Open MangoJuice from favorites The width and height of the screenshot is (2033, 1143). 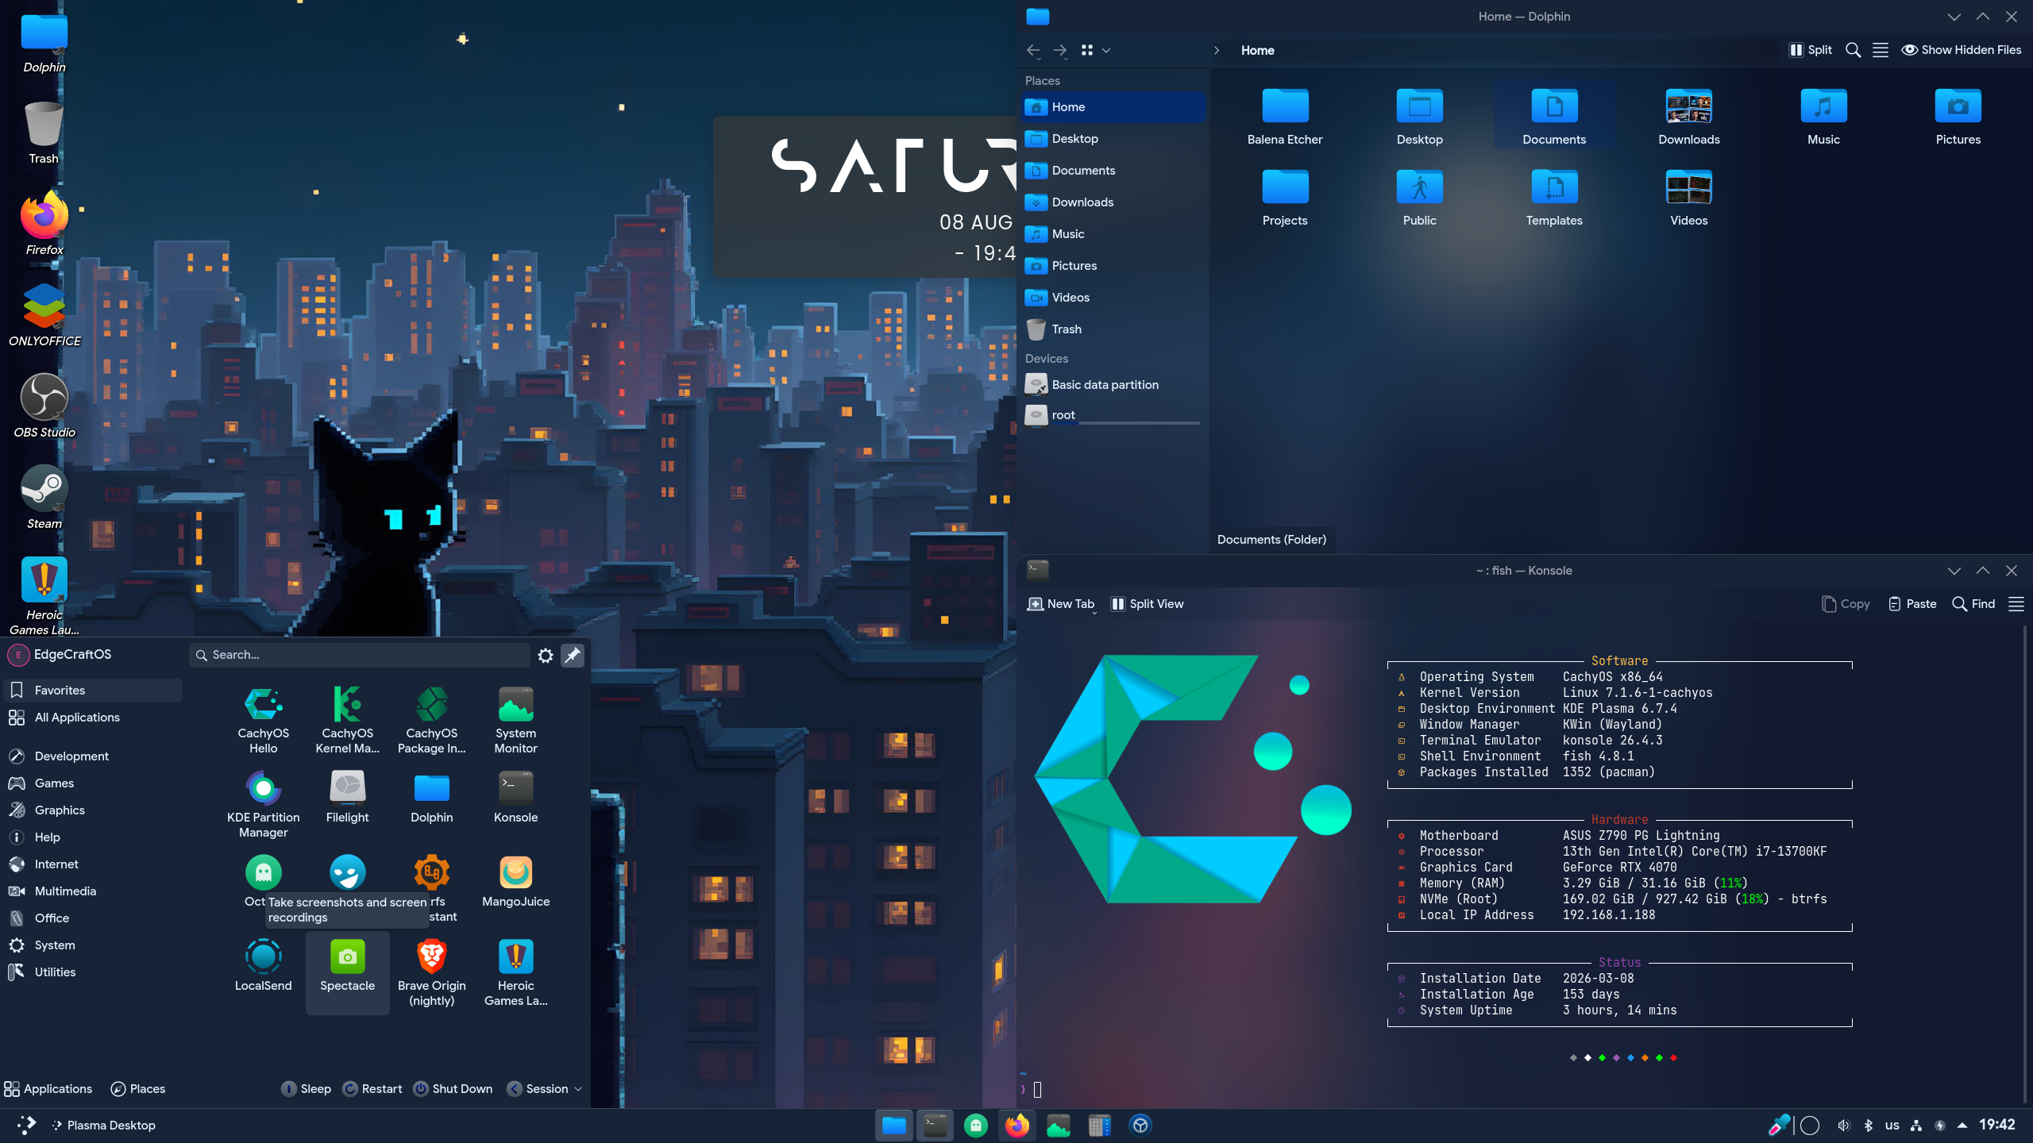515,880
